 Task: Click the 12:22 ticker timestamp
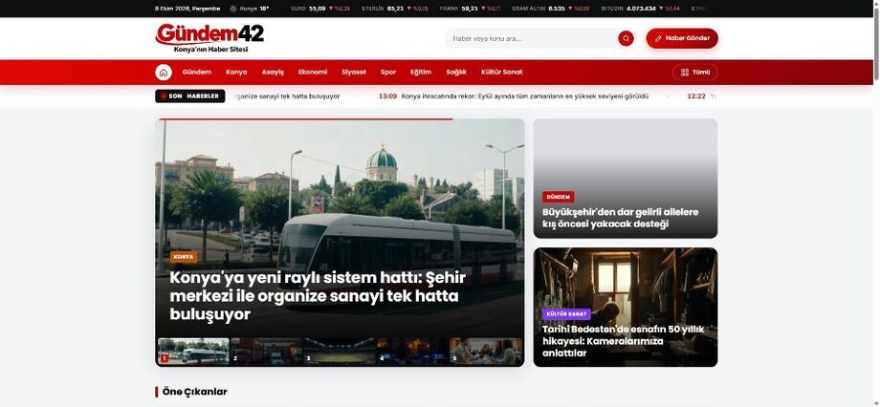696,96
